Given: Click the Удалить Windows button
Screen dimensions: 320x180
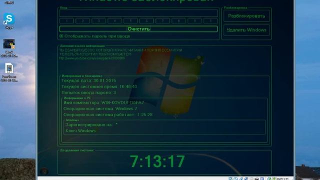Looking at the screenshot, I should (x=246, y=30).
